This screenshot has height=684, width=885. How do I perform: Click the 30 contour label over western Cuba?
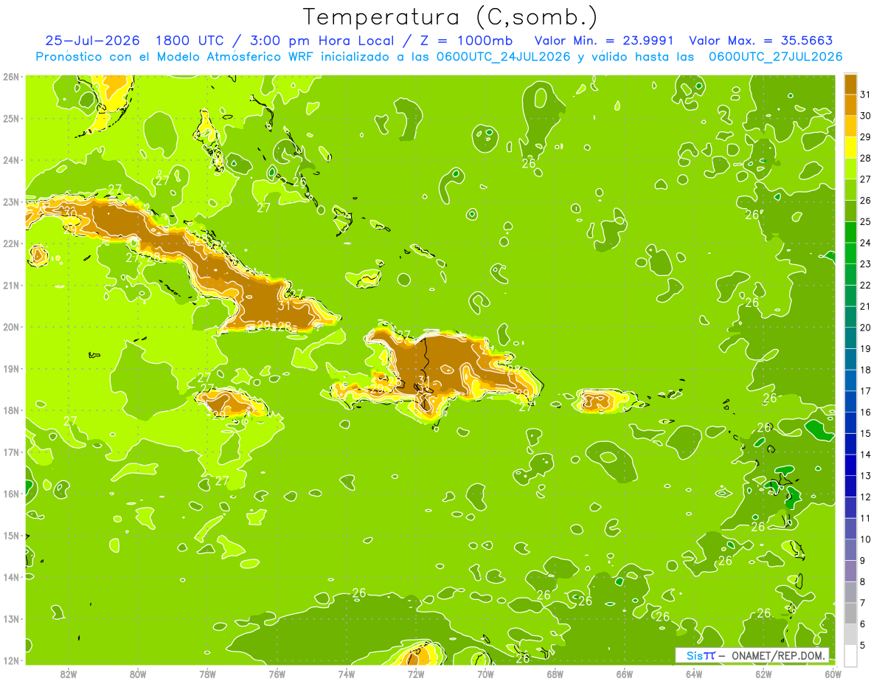click(x=71, y=213)
